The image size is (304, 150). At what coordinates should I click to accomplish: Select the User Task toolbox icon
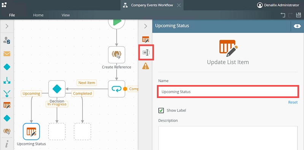(x=7, y=40)
